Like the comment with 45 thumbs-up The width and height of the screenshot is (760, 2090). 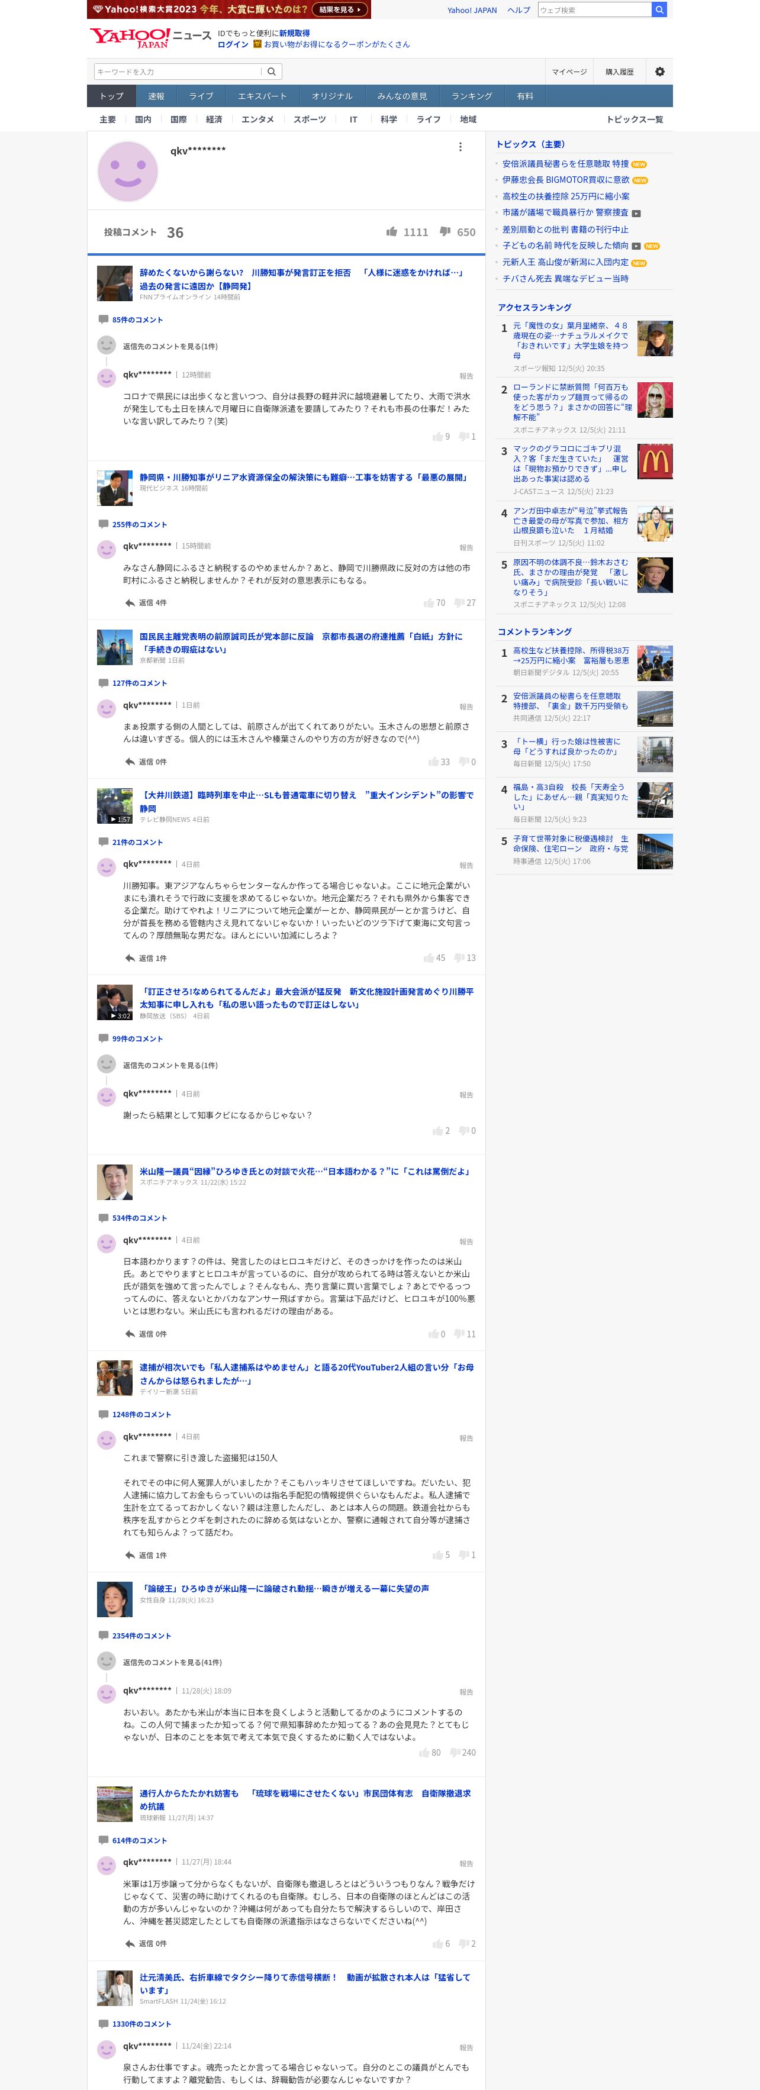tap(429, 958)
